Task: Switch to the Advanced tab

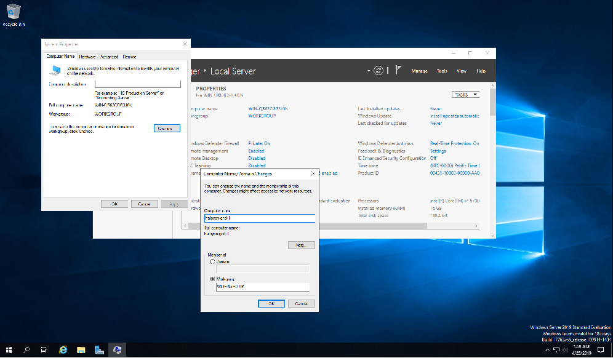Action: pyautogui.click(x=109, y=57)
